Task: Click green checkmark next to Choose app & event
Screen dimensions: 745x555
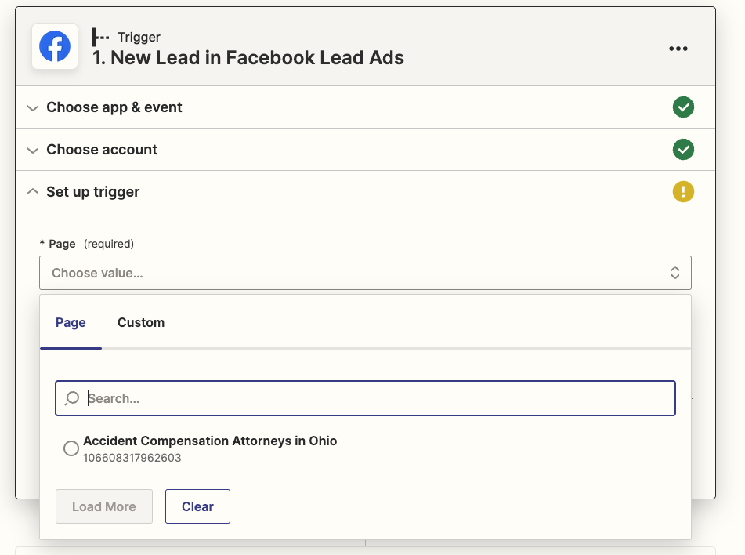Action: coord(683,107)
